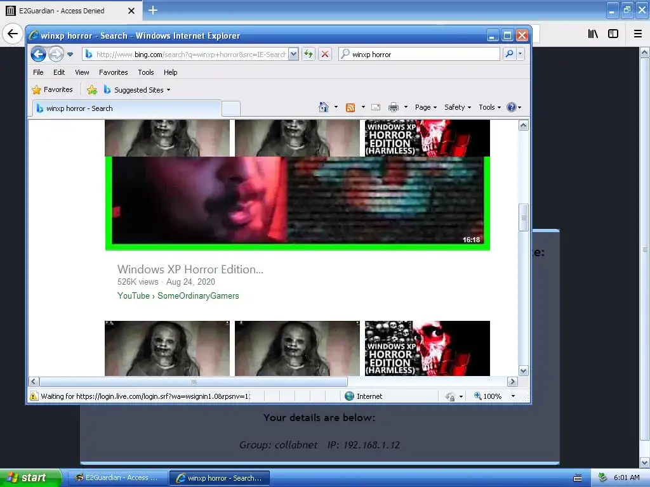Click the IE vertical scrollbar thumb
Viewport: 650px width, 487px height.
pyautogui.click(x=524, y=218)
